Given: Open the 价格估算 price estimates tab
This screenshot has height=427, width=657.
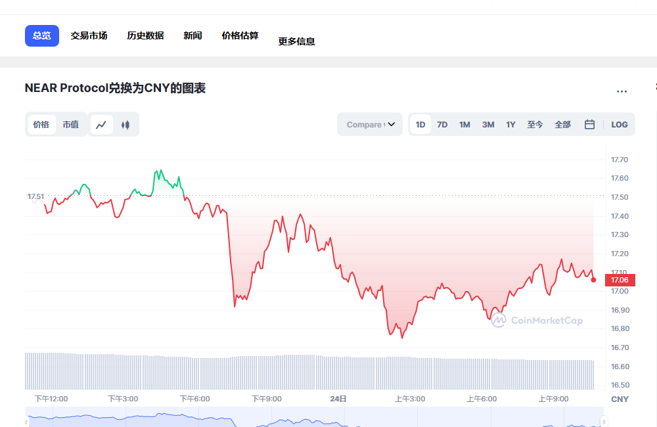Looking at the screenshot, I should (240, 35).
